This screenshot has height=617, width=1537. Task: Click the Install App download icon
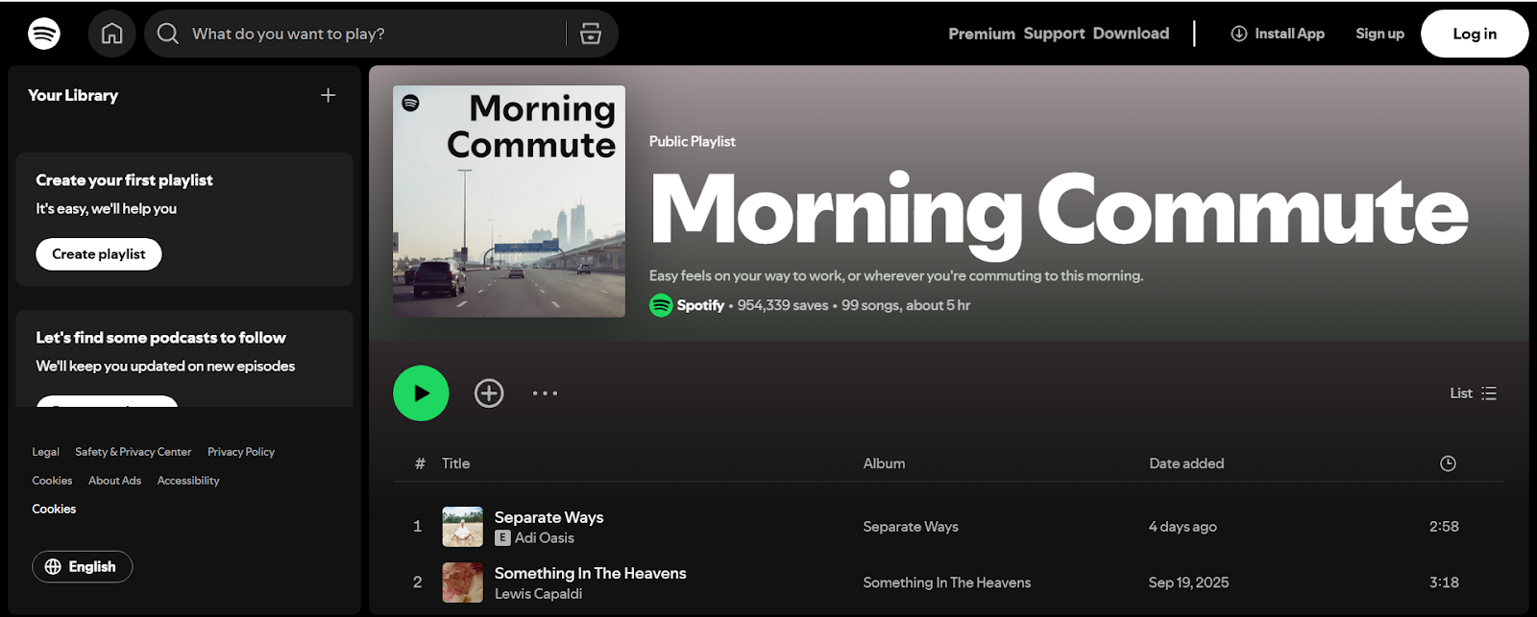point(1239,34)
